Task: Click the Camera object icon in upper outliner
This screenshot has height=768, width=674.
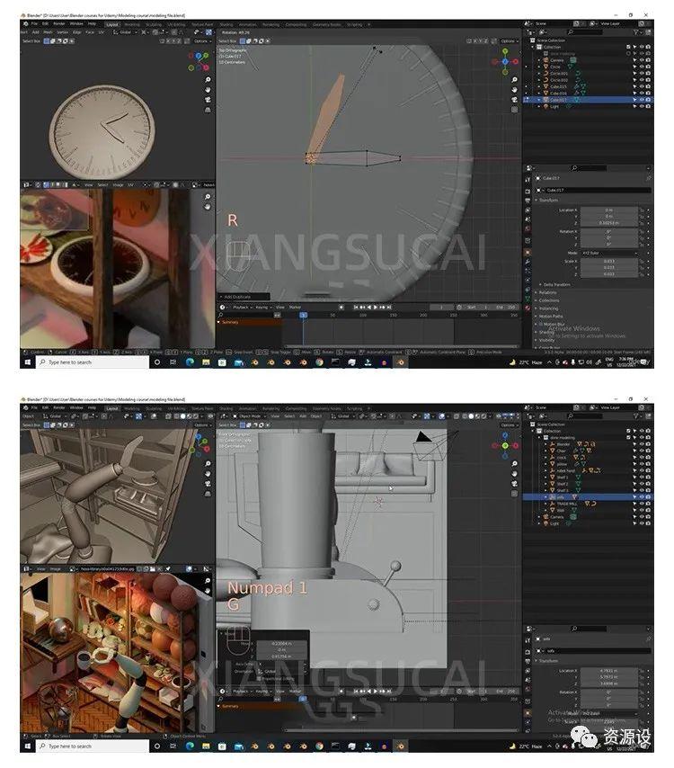Action: coord(545,59)
